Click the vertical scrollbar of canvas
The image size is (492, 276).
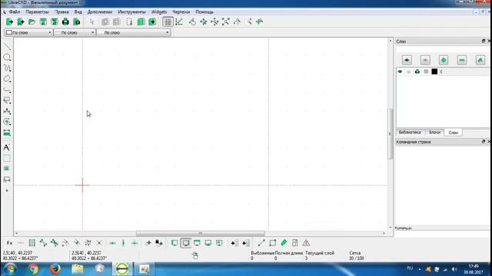pos(391,134)
